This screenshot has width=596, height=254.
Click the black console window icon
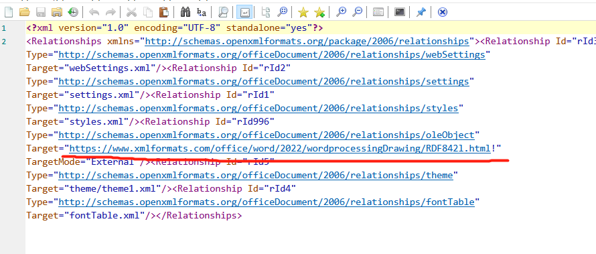(x=400, y=12)
